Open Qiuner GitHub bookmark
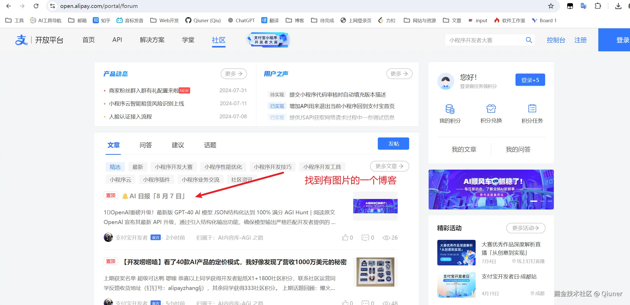Screen dimensions: 630x305 (203, 20)
